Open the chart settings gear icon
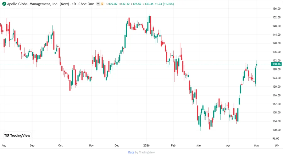283x156 pixels. (x=277, y=146)
